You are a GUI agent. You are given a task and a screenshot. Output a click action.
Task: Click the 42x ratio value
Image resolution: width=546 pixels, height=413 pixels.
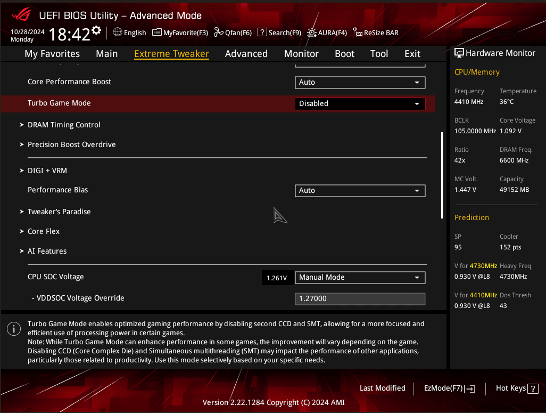[460, 160]
